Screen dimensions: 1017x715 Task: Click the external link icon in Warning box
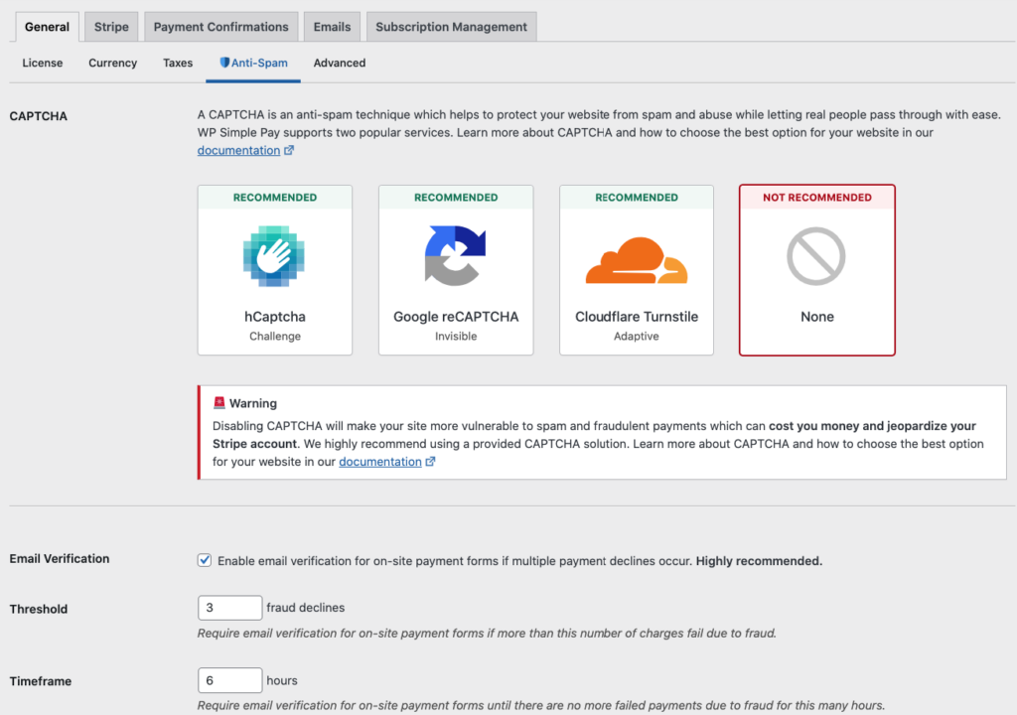(430, 462)
